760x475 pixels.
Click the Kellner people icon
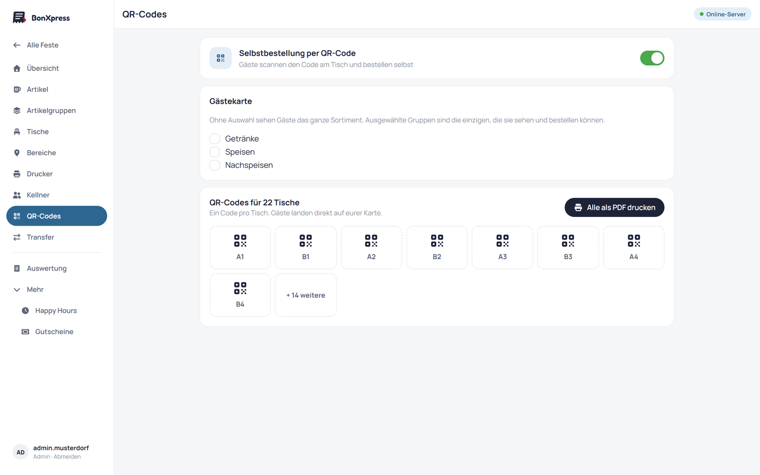click(17, 195)
